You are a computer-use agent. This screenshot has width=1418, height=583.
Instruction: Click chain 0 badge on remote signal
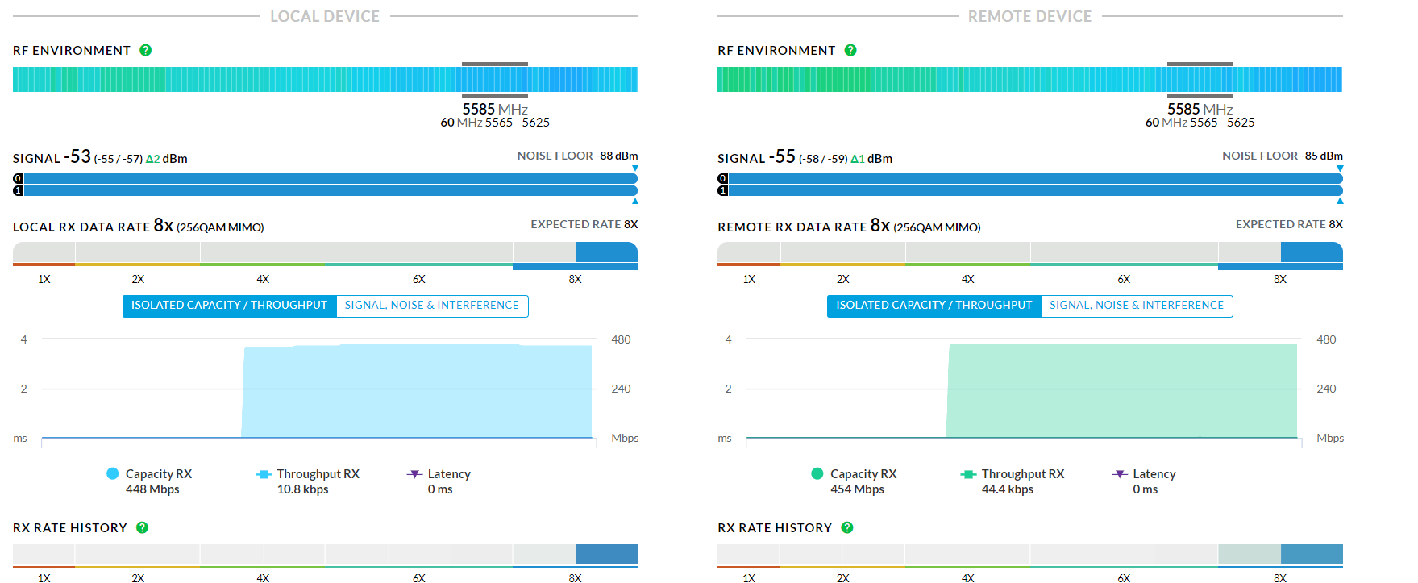722,178
